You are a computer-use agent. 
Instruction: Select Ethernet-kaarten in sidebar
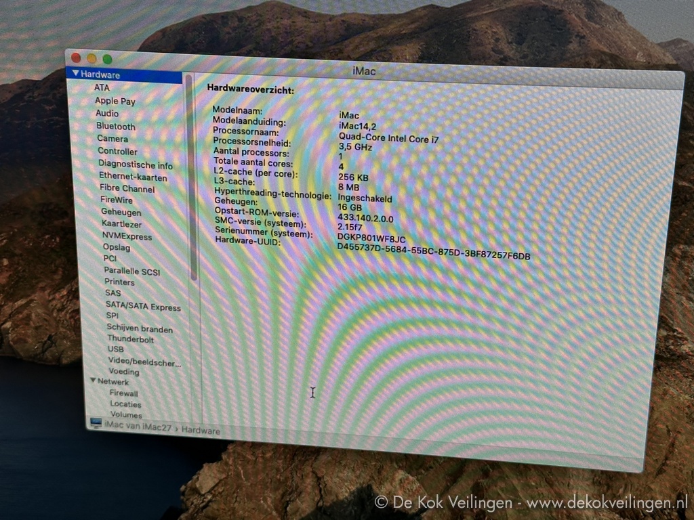[x=133, y=177]
